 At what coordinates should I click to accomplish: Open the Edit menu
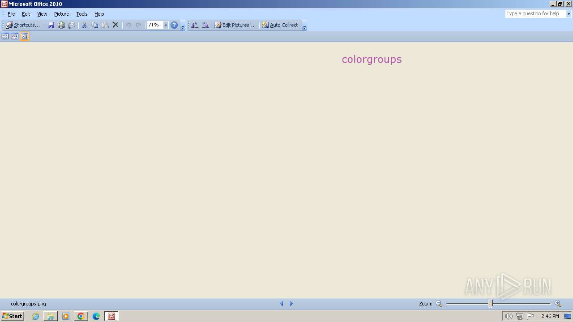pyautogui.click(x=26, y=14)
